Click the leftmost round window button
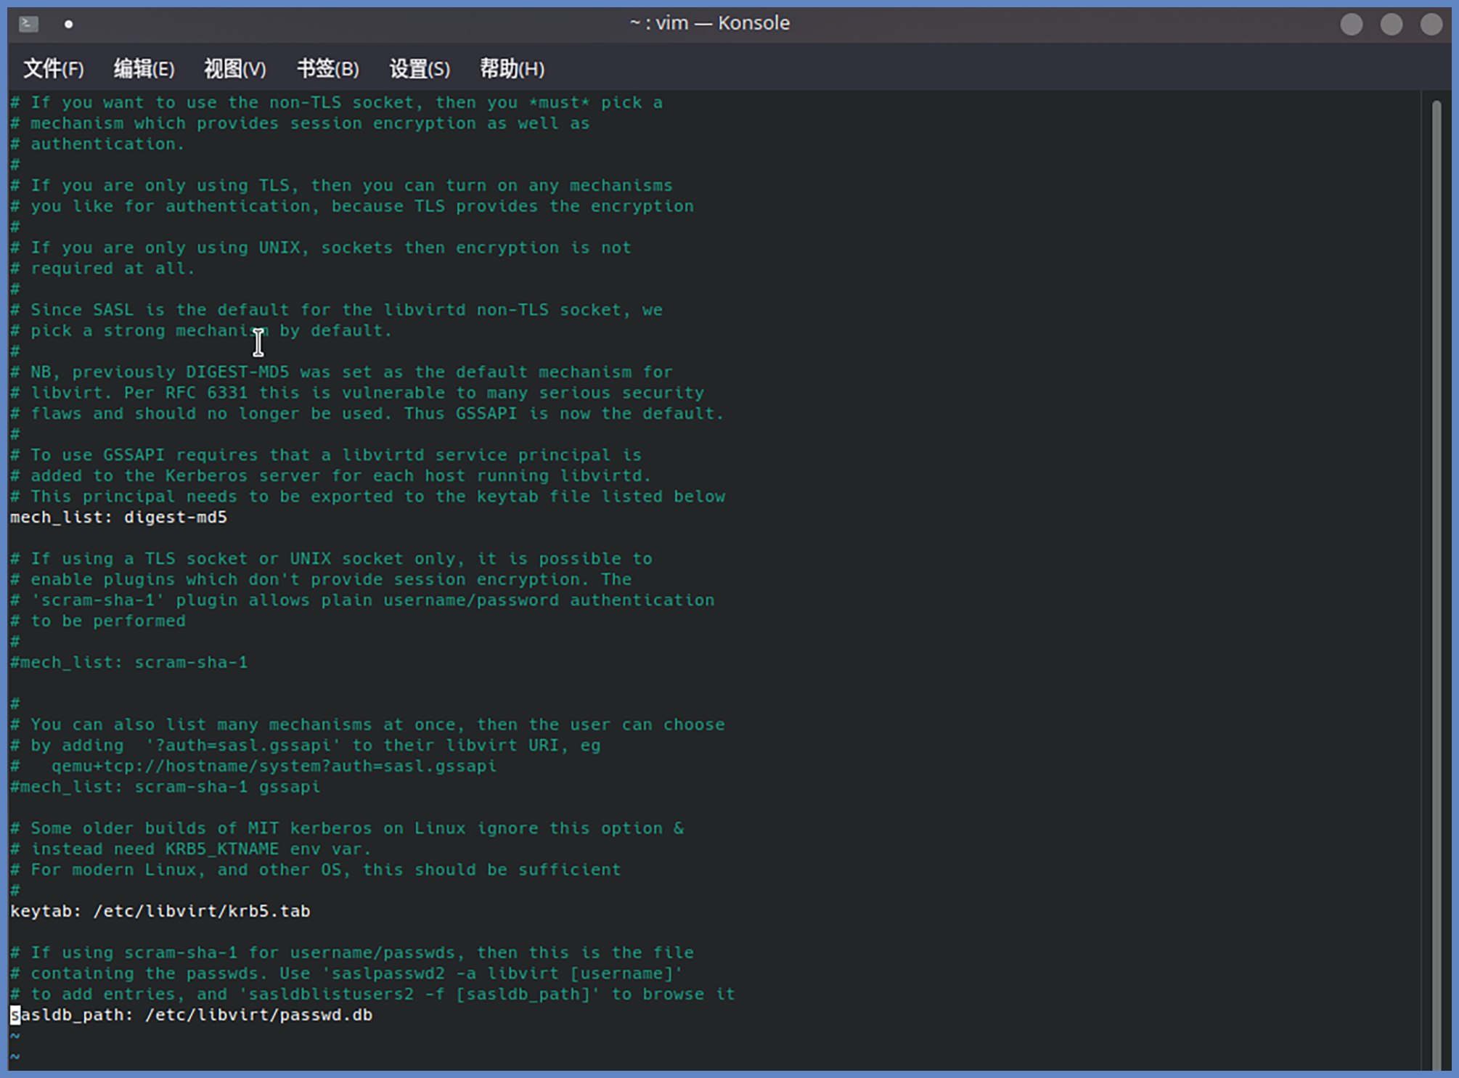Screen dimensions: 1459x1078 tap(1351, 24)
